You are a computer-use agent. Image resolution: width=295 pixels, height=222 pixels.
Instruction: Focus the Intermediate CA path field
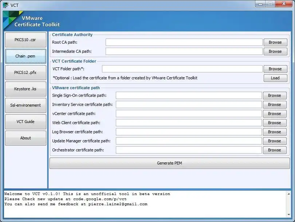click(x=184, y=51)
